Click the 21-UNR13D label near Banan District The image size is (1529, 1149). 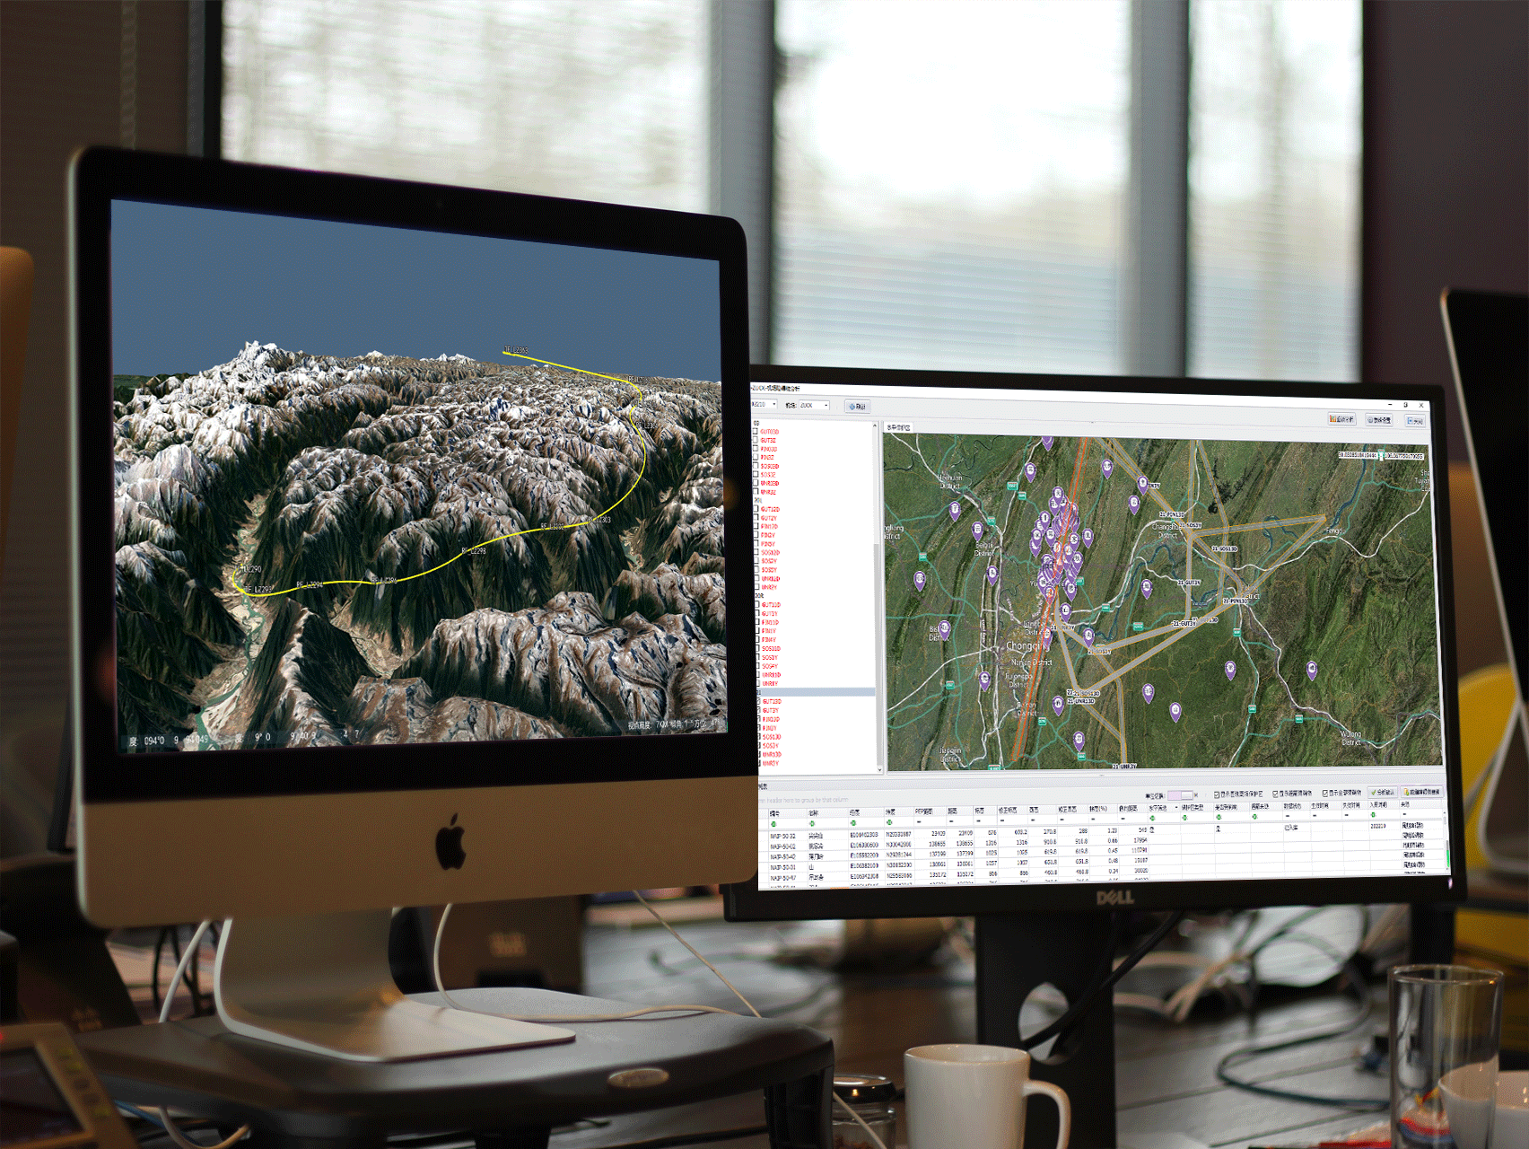[1081, 701]
